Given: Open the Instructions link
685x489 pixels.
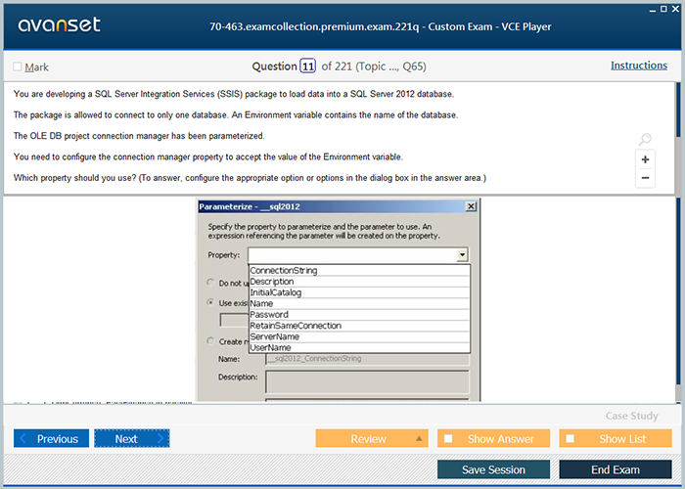Looking at the screenshot, I should click(x=639, y=66).
